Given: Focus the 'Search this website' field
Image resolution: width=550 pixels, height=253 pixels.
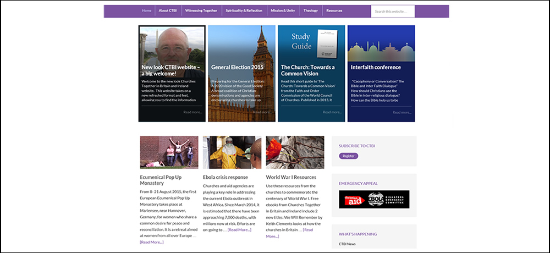Looking at the screenshot, I should click(x=393, y=11).
